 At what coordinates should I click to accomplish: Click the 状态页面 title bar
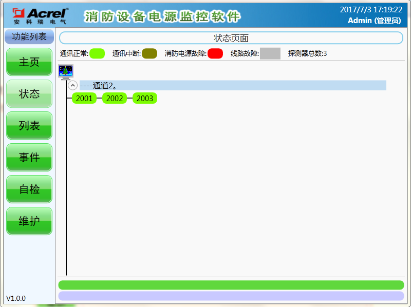[x=231, y=38]
